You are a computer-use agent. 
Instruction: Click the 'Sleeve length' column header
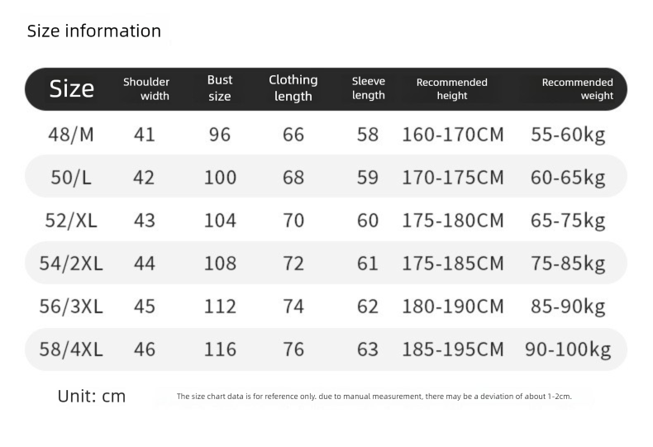point(369,88)
